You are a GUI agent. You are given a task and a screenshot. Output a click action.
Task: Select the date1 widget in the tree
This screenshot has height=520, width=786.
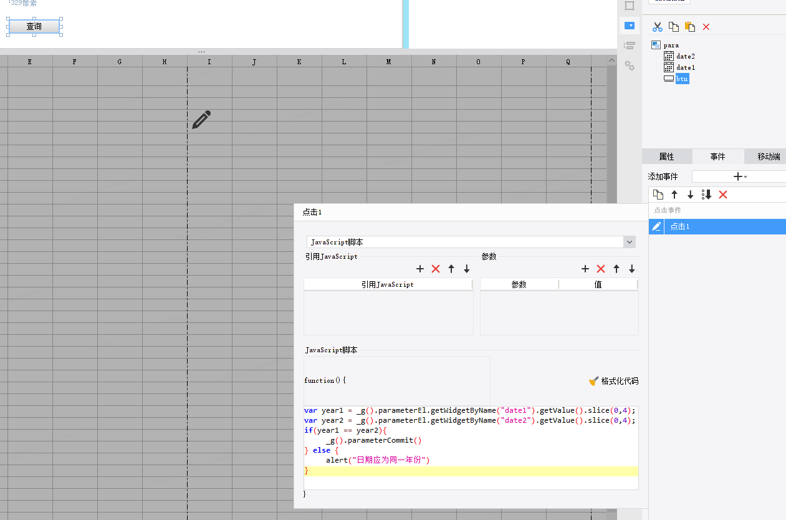coord(686,67)
